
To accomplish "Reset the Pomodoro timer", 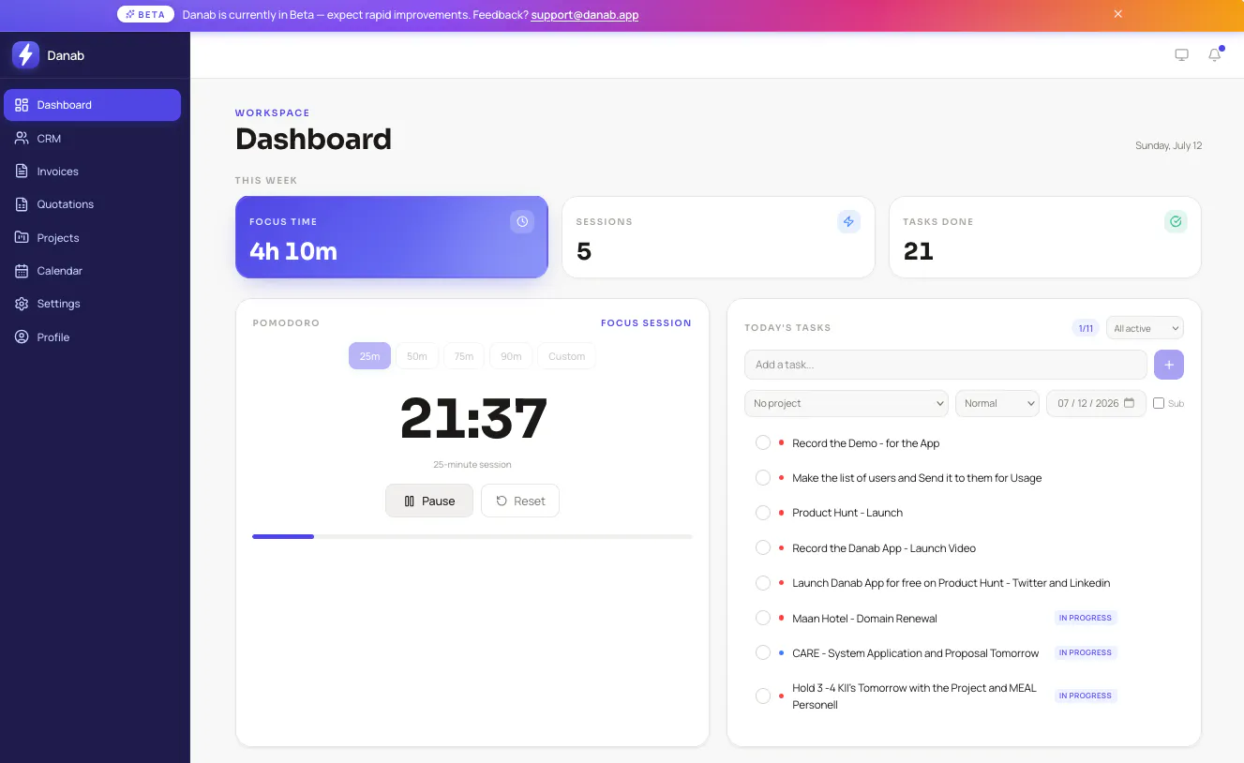I will (520, 501).
